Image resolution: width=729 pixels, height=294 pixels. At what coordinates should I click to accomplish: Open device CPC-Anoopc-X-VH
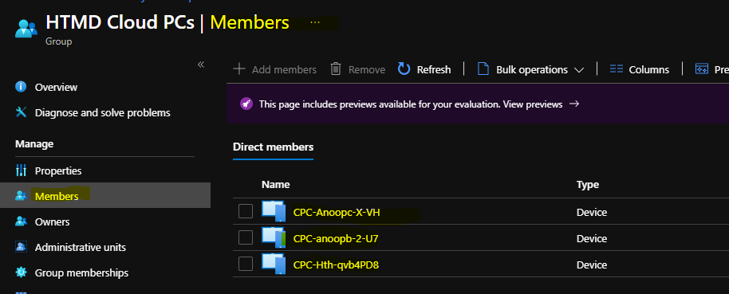[x=337, y=213]
